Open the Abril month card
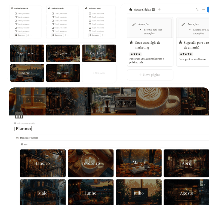Viewport: 209px width, 205px height. coord(186,163)
